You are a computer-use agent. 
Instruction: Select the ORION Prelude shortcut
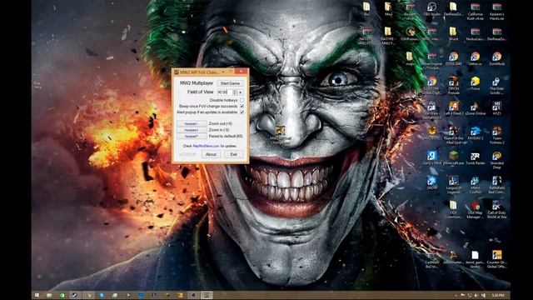pos(453,85)
